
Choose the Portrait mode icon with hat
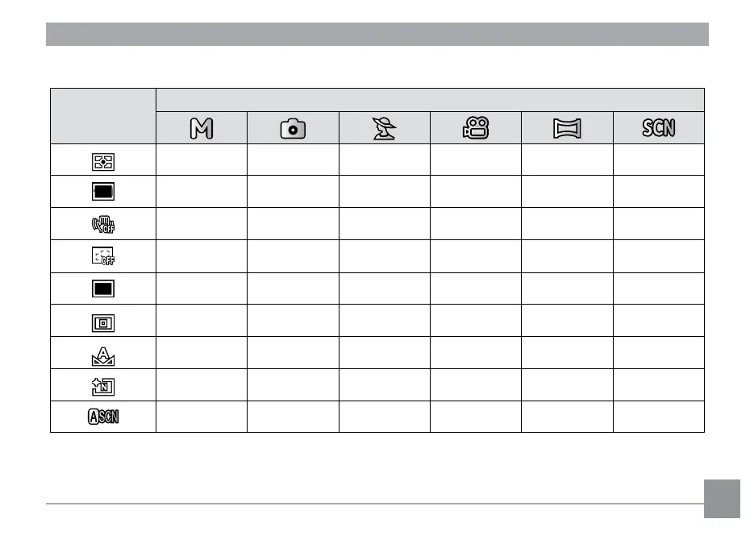(384, 127)
